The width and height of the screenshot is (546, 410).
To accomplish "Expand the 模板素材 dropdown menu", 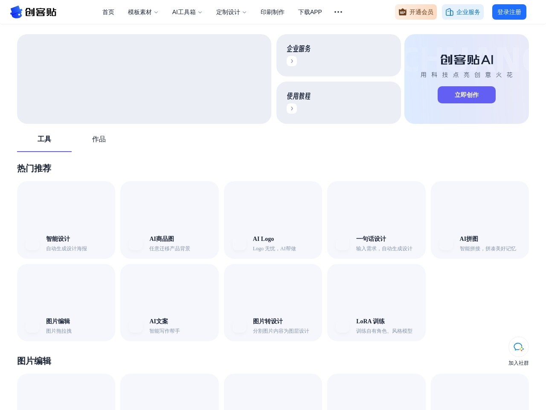I will (143, 12).
